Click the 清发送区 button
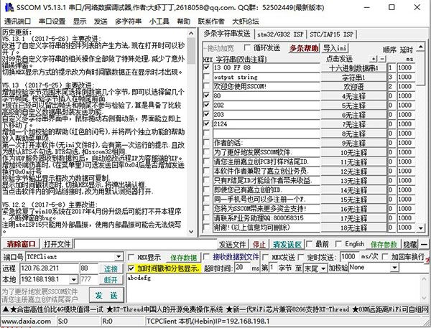 (x=287, y=244)
